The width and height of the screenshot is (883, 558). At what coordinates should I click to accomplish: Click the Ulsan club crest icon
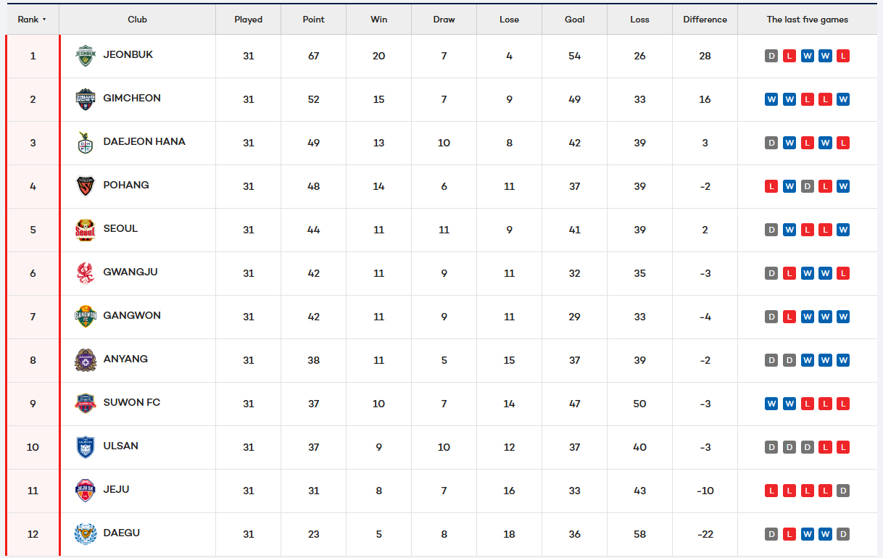86,447
